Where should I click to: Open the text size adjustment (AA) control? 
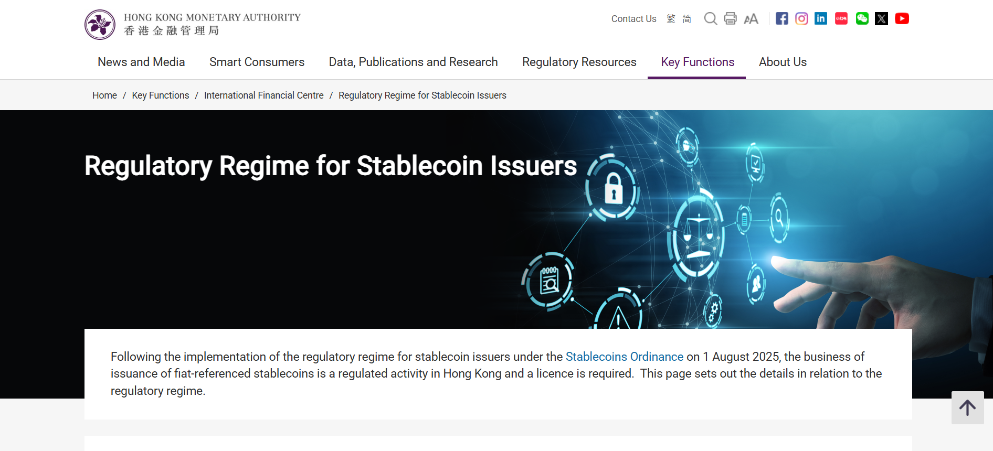pos(751,18)
